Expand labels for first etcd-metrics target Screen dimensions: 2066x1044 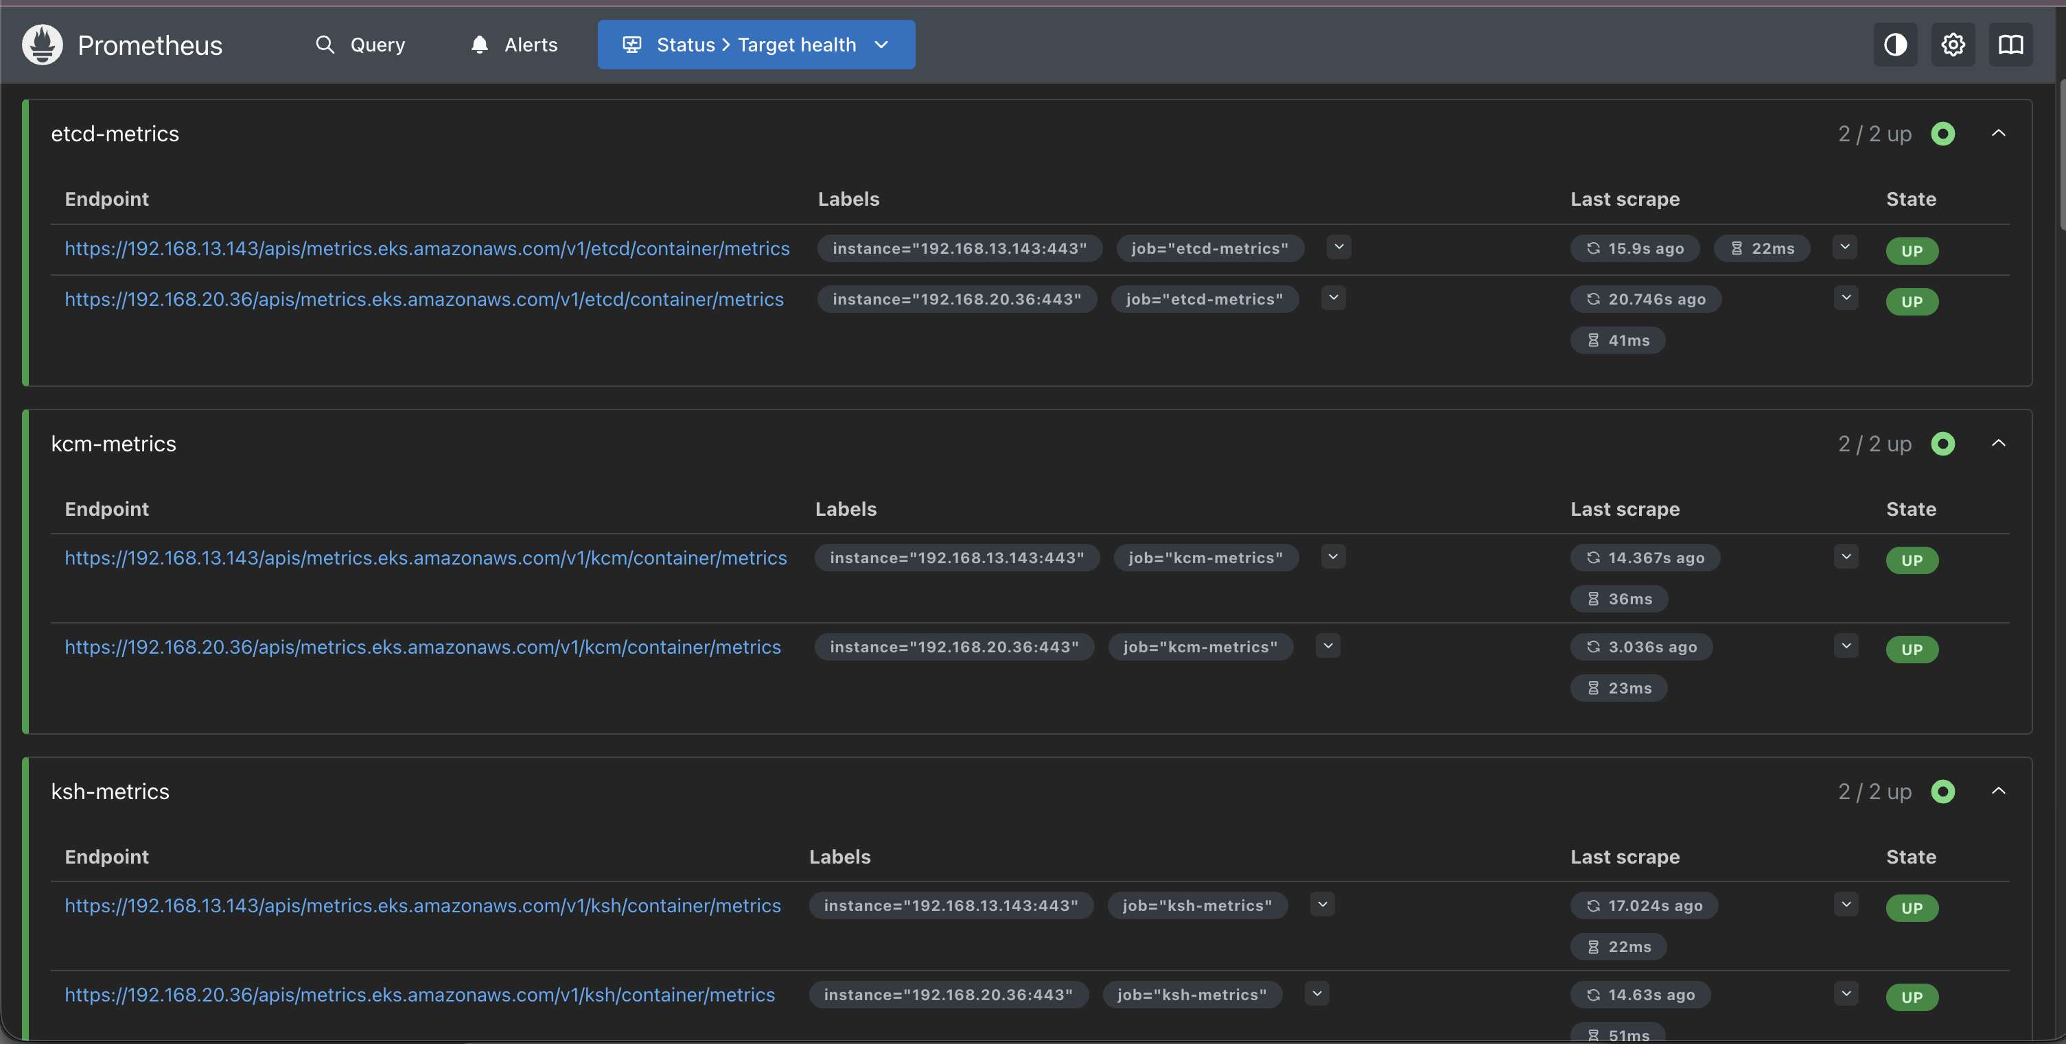click(1338, 248)
